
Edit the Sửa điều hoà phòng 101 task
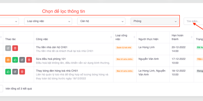coord(22,60)
